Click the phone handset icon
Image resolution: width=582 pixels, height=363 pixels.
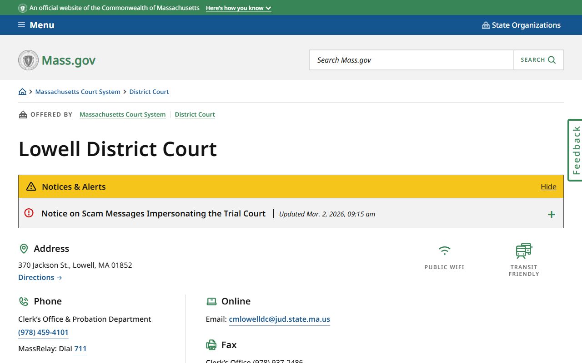click(x=24, y=301)
